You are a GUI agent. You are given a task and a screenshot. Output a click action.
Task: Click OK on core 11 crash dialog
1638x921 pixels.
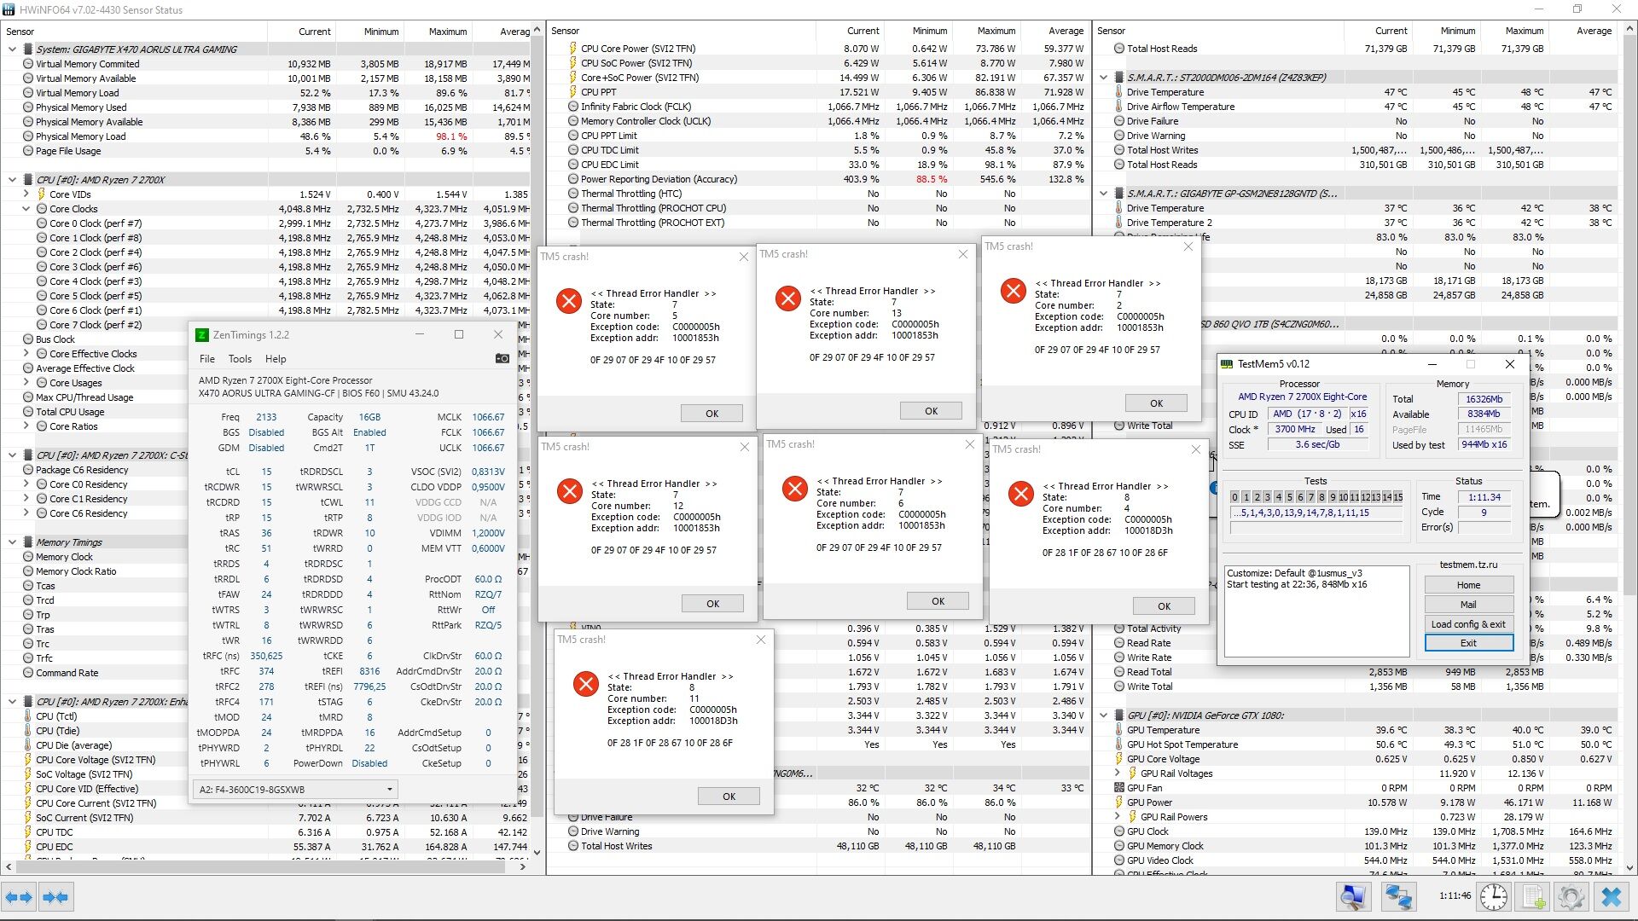pos(728,796)
